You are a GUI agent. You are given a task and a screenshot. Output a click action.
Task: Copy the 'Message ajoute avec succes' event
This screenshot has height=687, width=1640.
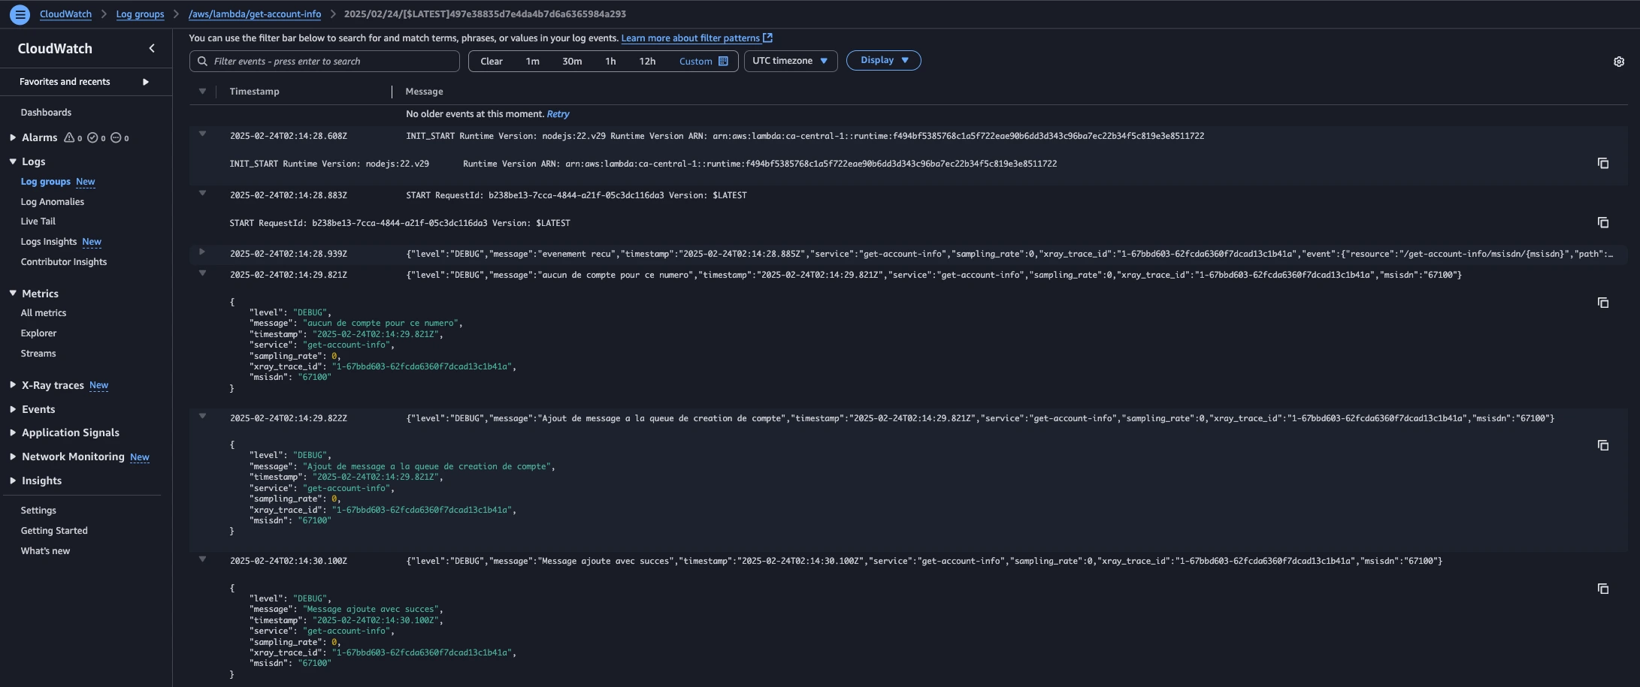(x=1603, y=589)
